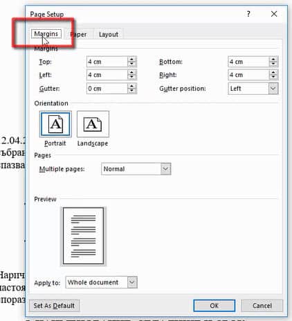Expand the Multiple pages dropdown
Screen dimensions: 292x321
[x=165, y=168]
